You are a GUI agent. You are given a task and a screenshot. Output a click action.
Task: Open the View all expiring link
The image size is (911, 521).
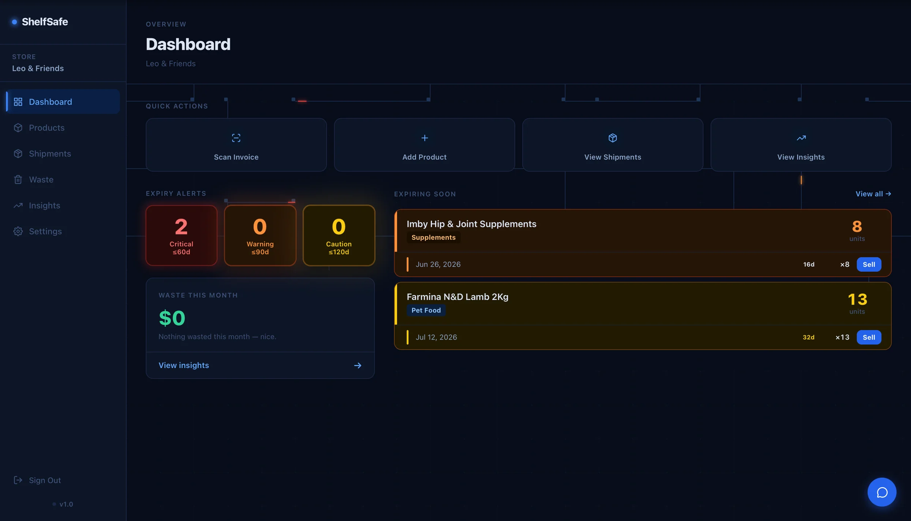point(873,194)
